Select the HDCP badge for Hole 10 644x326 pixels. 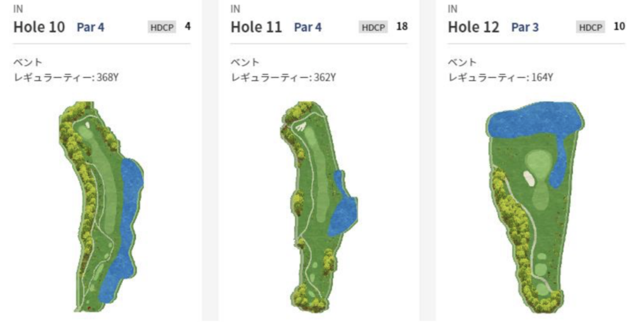click(x=162, y=28)
